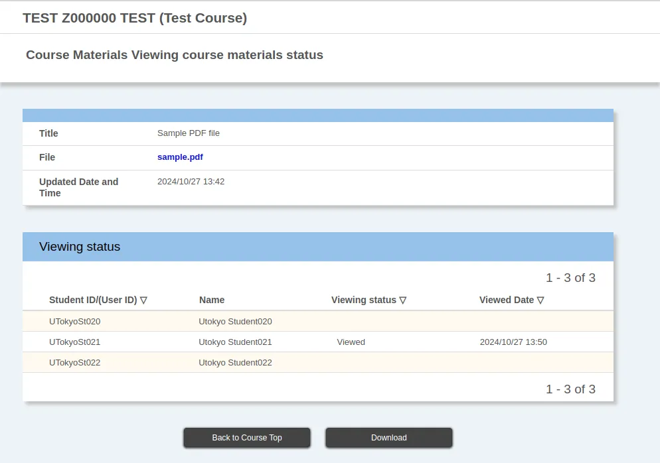Open the sample.pdf file link
660x463 pixels.
pyautogui.click(x=180, y=157)
